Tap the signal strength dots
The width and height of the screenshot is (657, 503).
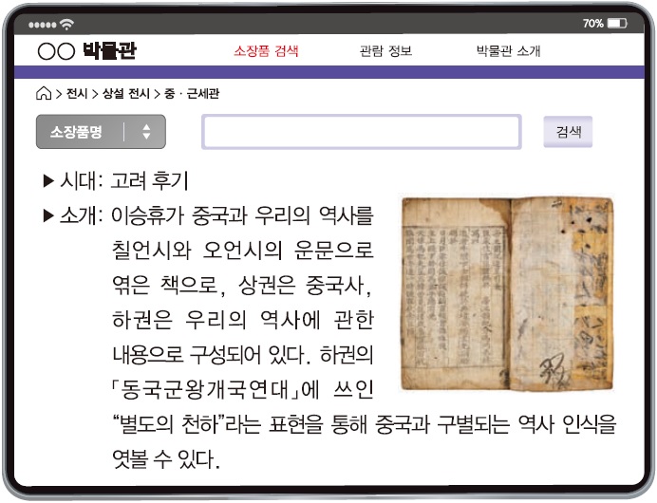[42, 23]
